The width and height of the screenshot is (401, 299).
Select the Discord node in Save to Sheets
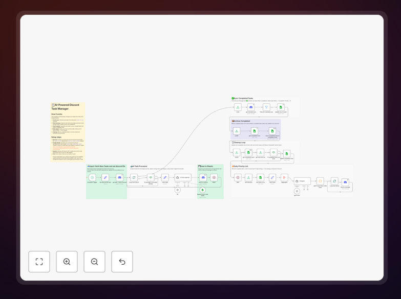coord(203,177)
